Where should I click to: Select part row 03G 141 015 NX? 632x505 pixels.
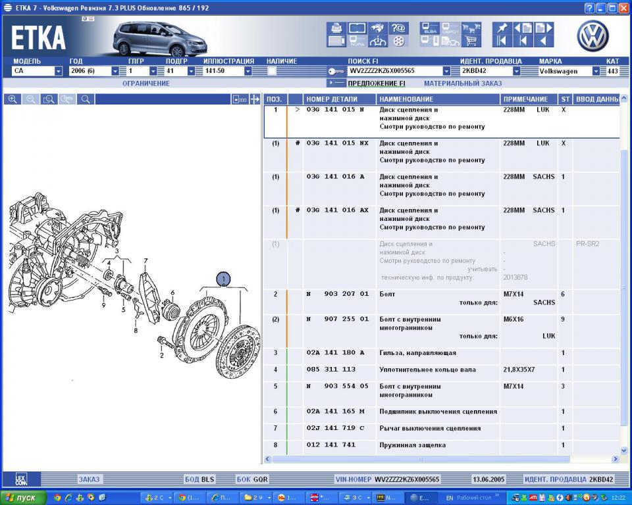pyautogui.click(x=441, y=155)
